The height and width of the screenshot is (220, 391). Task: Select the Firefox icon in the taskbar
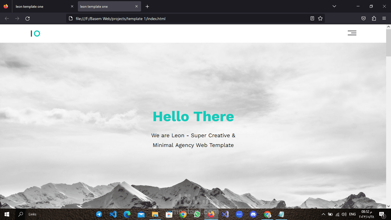(211, 214)
